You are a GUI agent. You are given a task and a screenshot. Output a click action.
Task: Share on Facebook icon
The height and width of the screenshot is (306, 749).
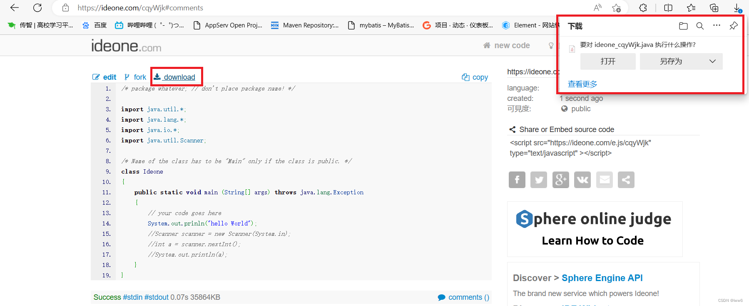[517, 180]
